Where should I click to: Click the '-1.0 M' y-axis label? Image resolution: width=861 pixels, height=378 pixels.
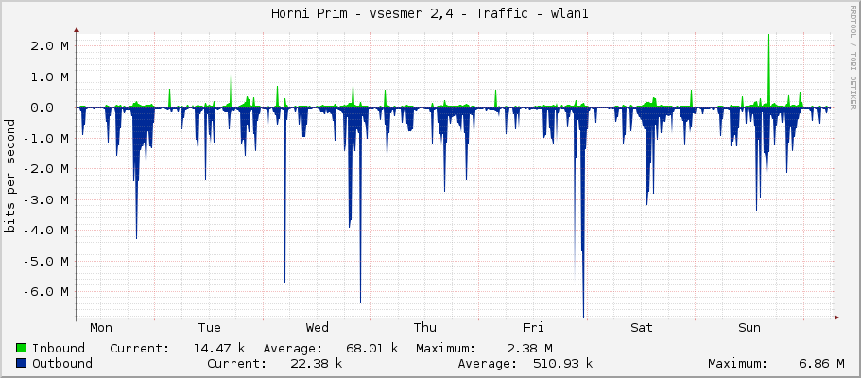(46, 138)
